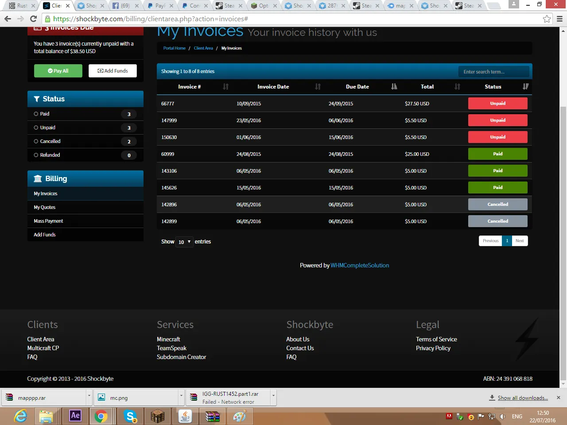The image size is (567, 425).
Task: Choose the Cancelled status filter radio
Action: pos(36,141)
